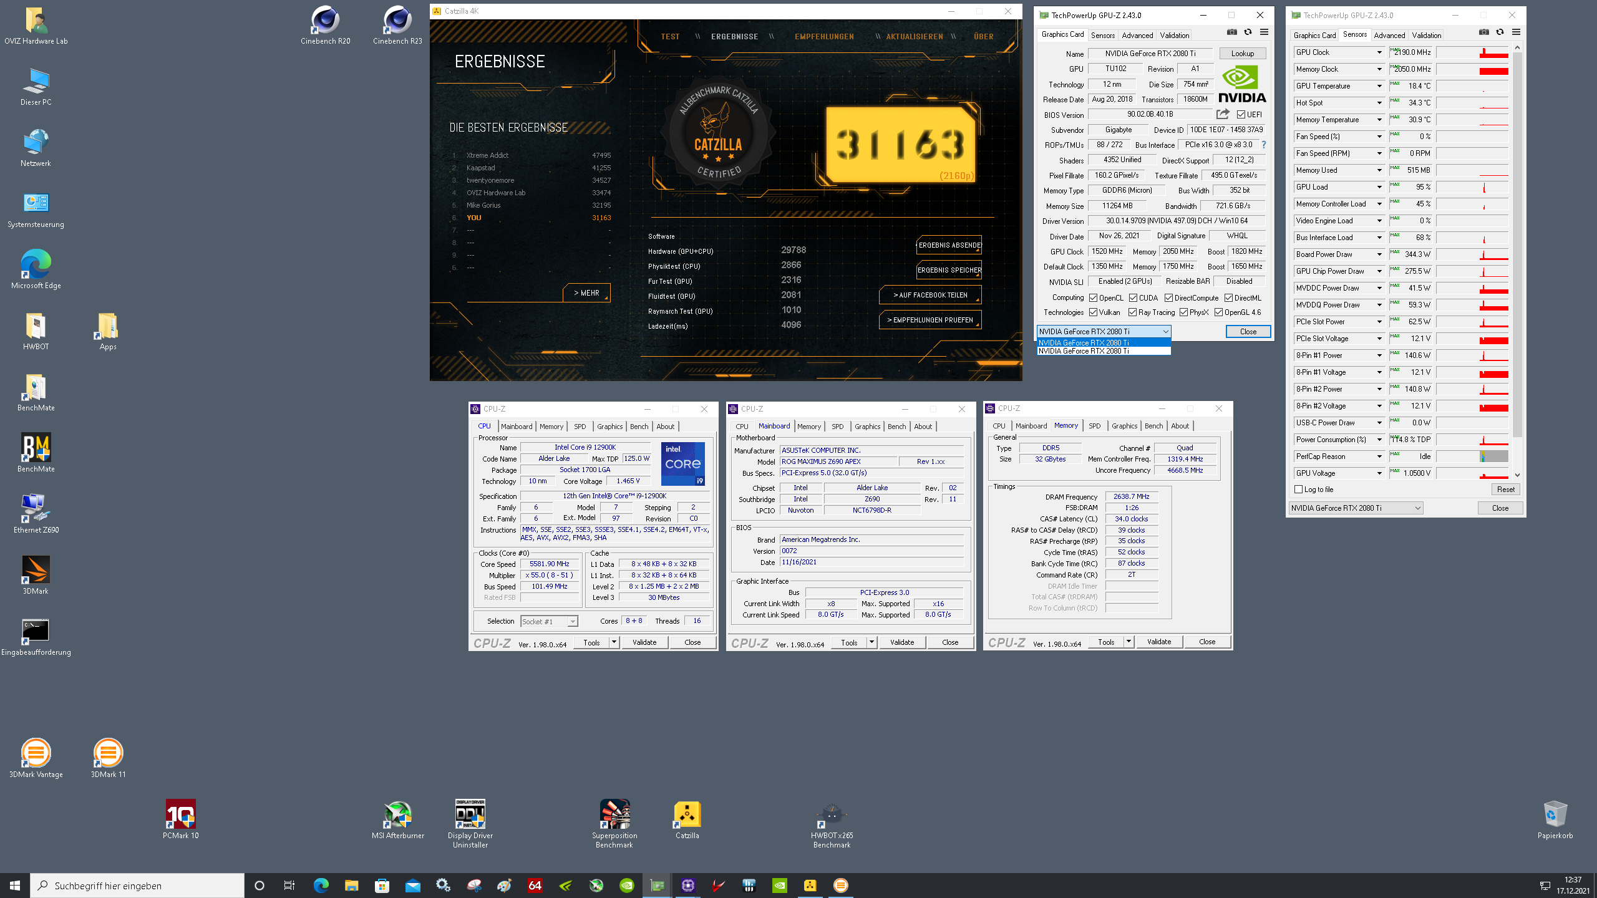Expand the GPU Clock sensor dropdown
This screenshot has width=1597, height=898.
click(x=1379, y=52)
